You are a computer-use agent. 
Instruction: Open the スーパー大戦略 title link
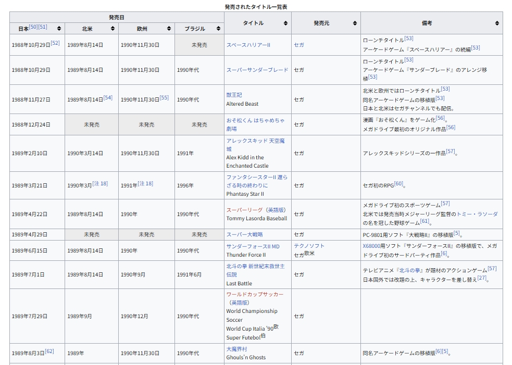point(244,234)
